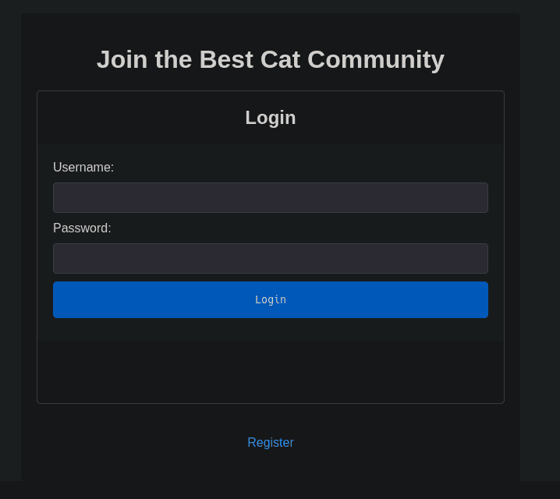Go to registration via Register
The width and height of the screenshot is (560, 499).
point(271,442)
